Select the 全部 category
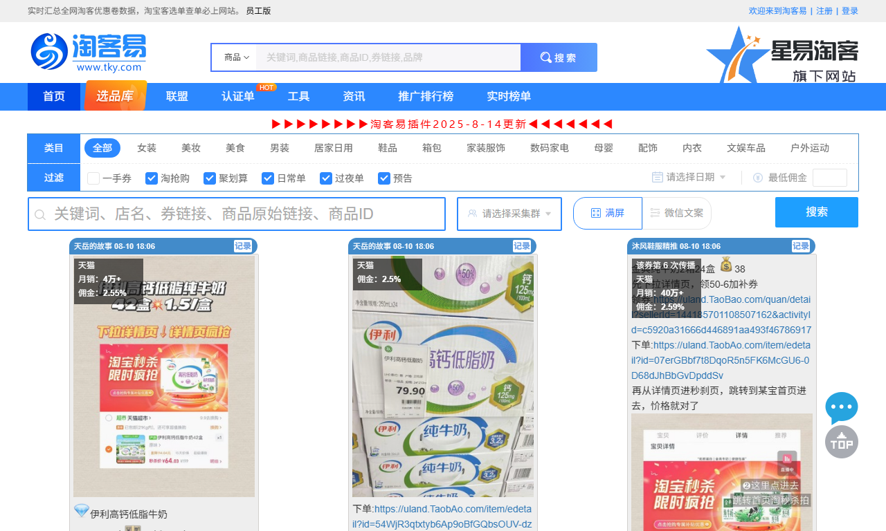 pyautogui.click(x=102, y=148)
